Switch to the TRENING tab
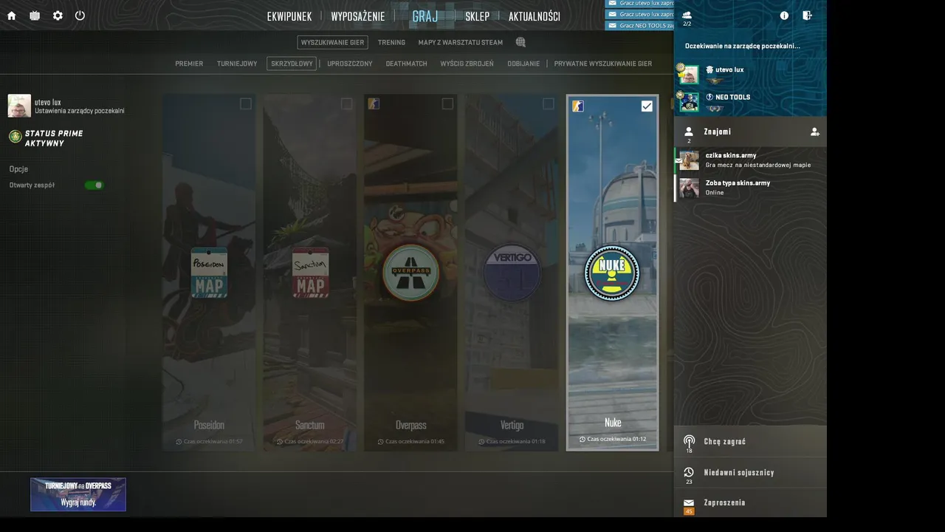 [x=391, y=42]
